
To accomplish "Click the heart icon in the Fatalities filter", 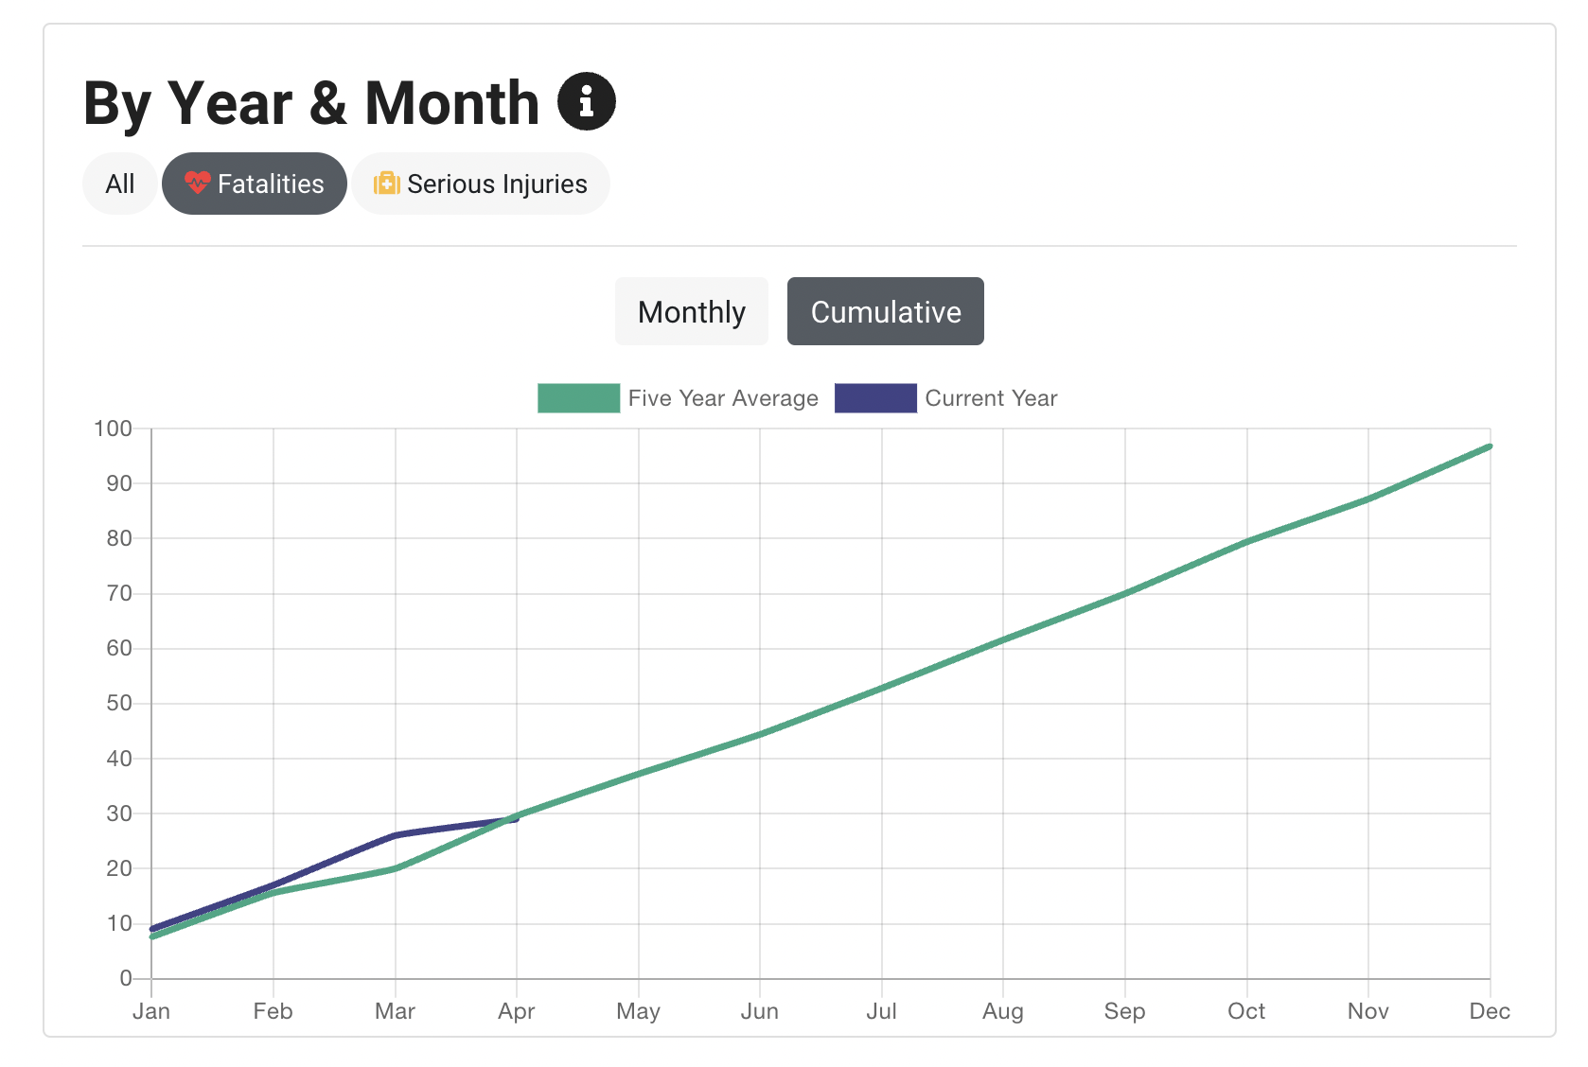I will [x=200, y=184].
